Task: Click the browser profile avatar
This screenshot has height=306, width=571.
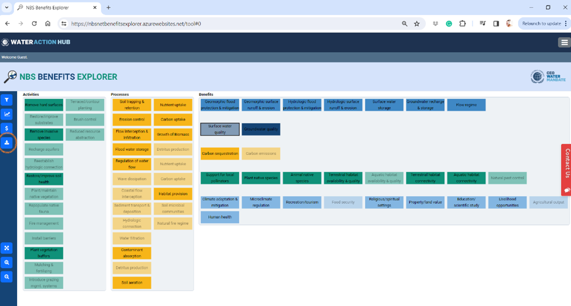Action: pos(509,24)
